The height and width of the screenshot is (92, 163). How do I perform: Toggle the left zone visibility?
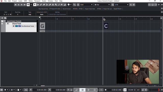[x=150, y=5]
